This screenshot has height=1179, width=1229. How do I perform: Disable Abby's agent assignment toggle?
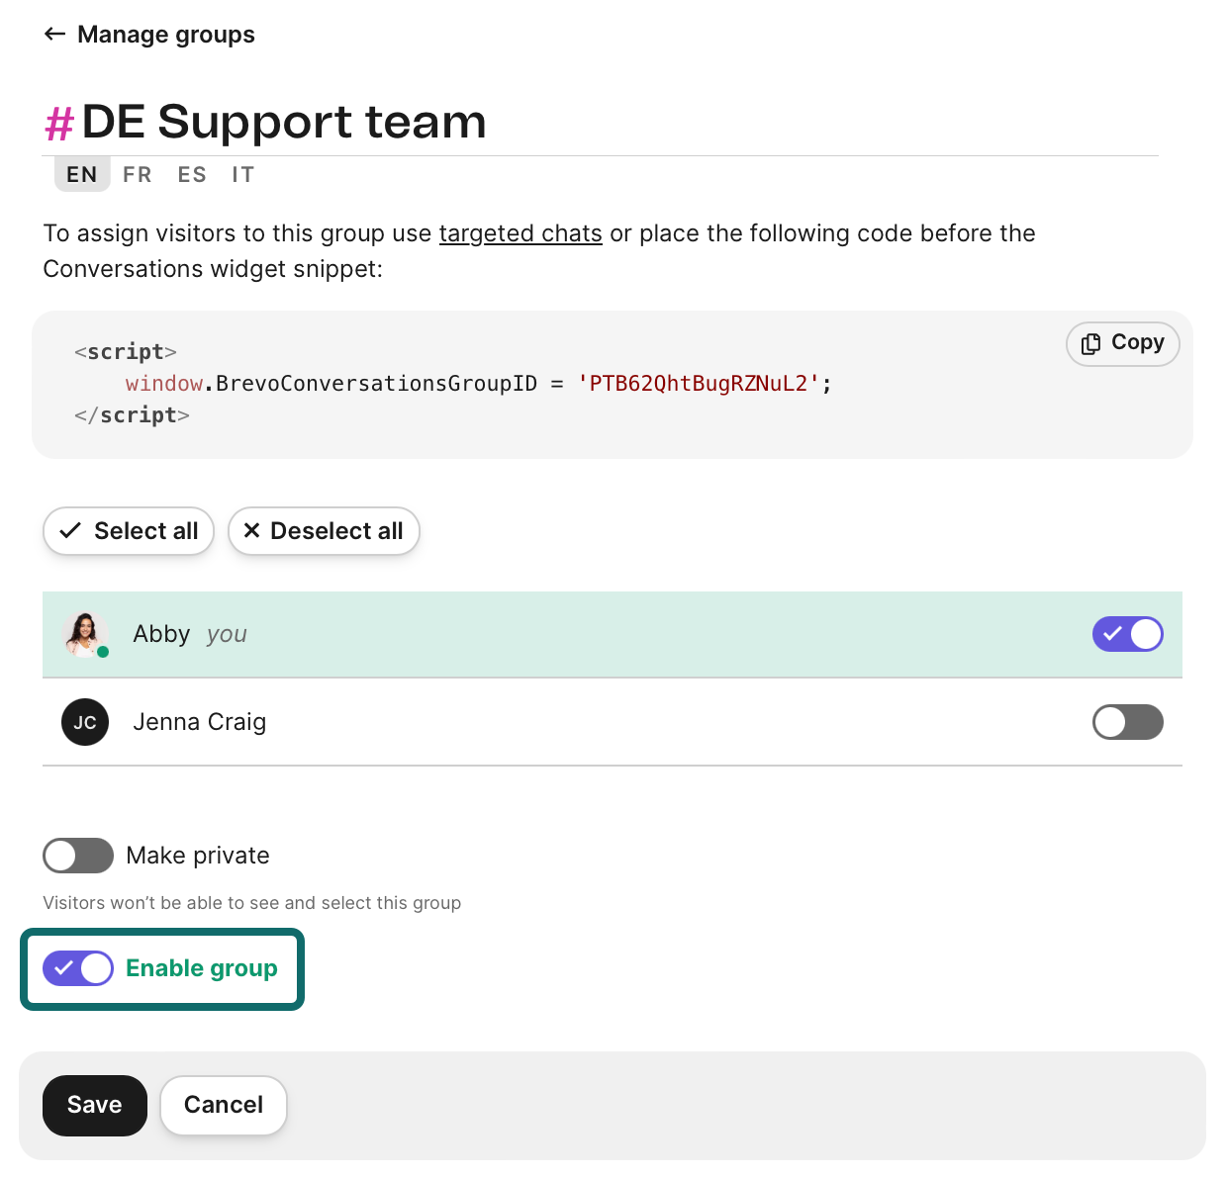(1128, 634)
